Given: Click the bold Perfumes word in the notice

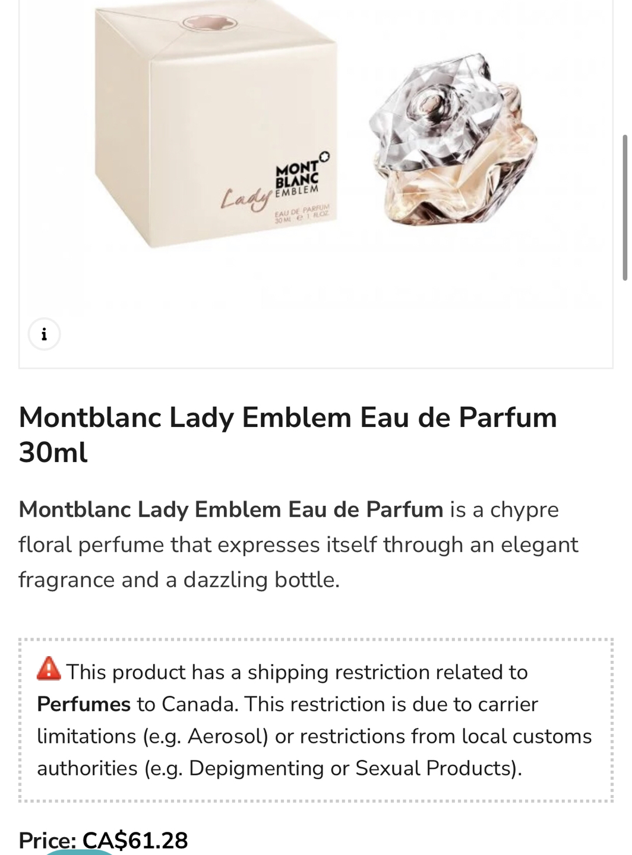Looking at the screenshot, I should [x=84, y=704].
